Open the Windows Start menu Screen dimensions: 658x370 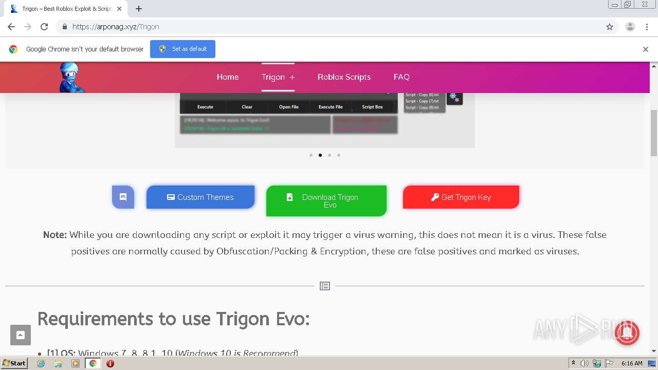[x=14, y=363]
